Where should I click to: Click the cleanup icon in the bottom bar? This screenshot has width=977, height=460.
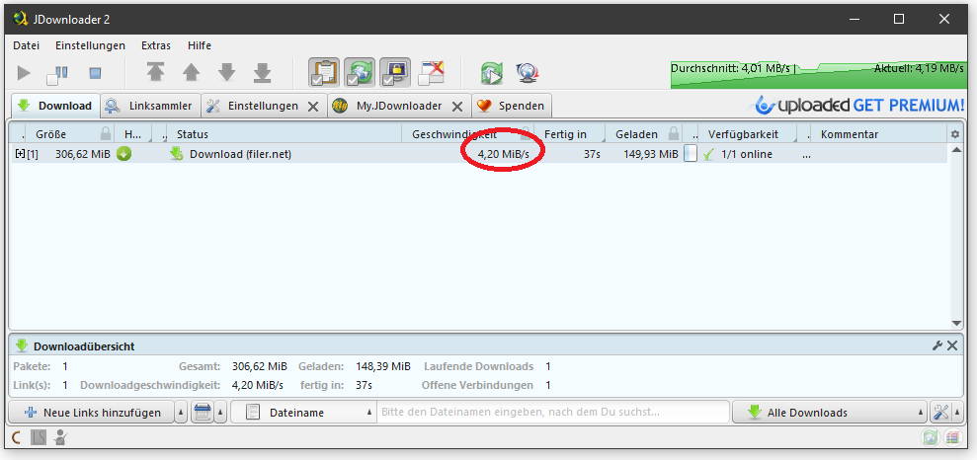coord(202,412)
